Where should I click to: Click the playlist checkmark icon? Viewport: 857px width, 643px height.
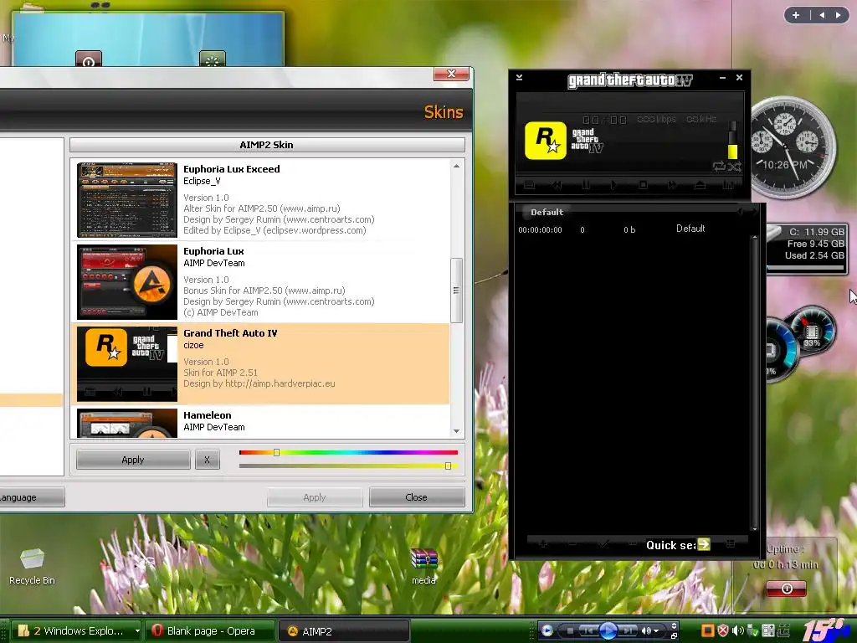pos(603,544)
